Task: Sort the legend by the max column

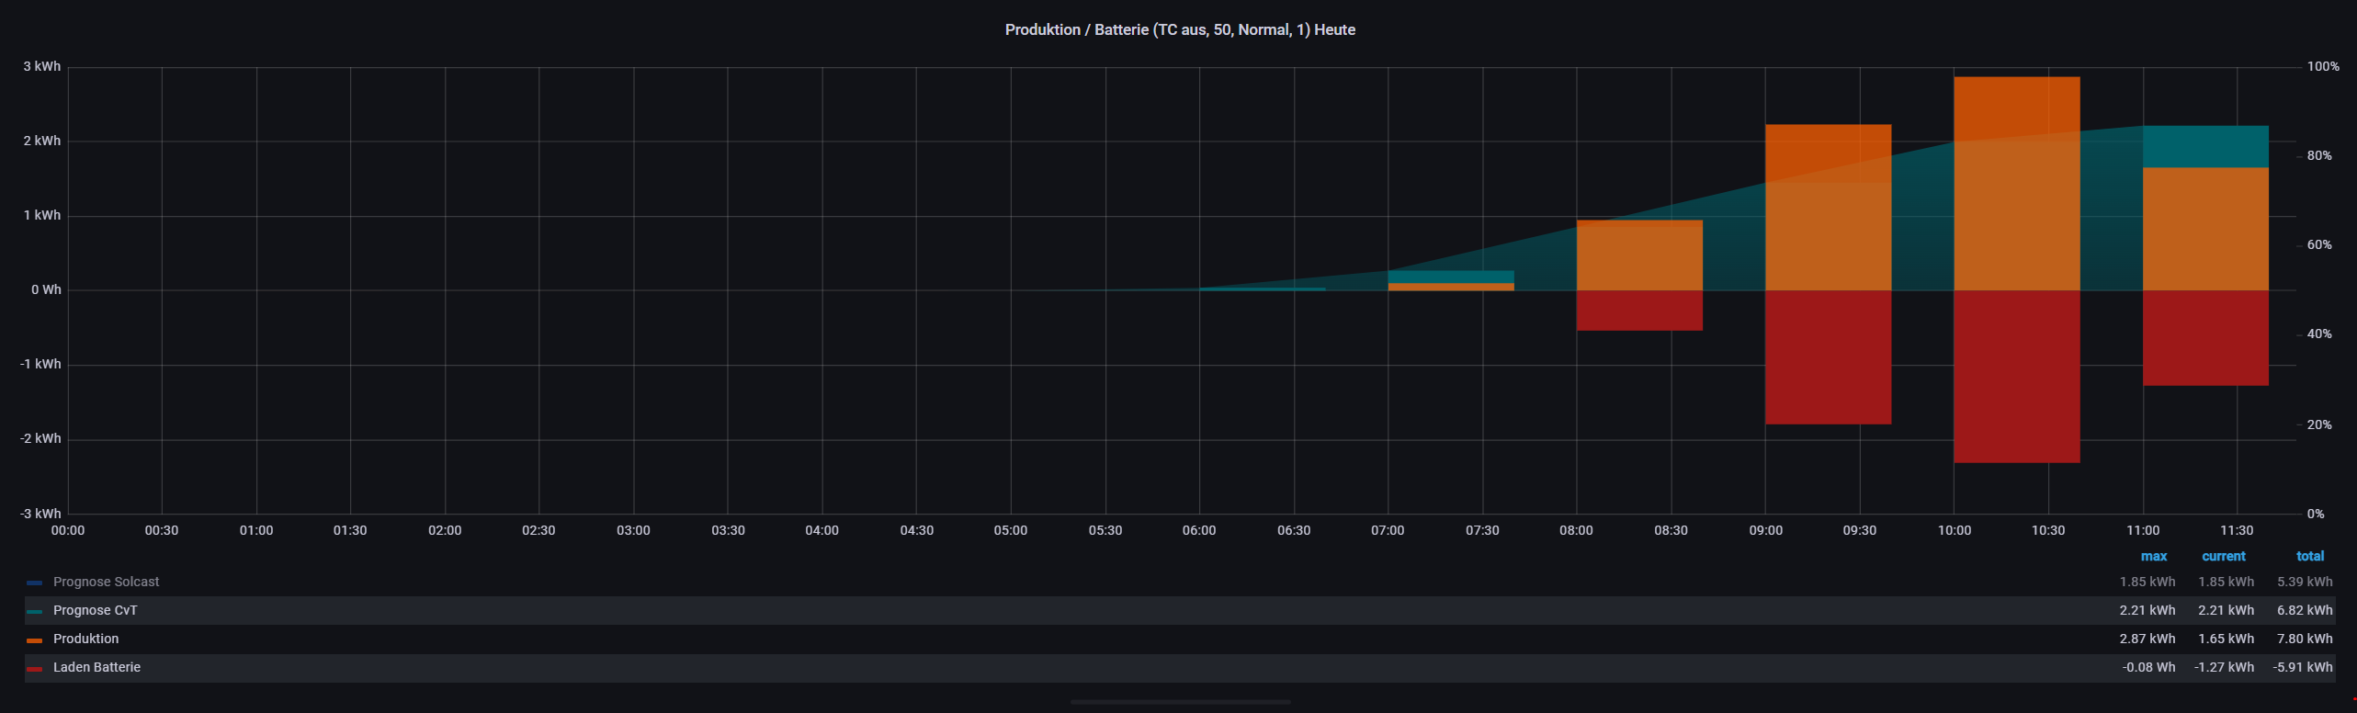Action: pos(2153,556)
